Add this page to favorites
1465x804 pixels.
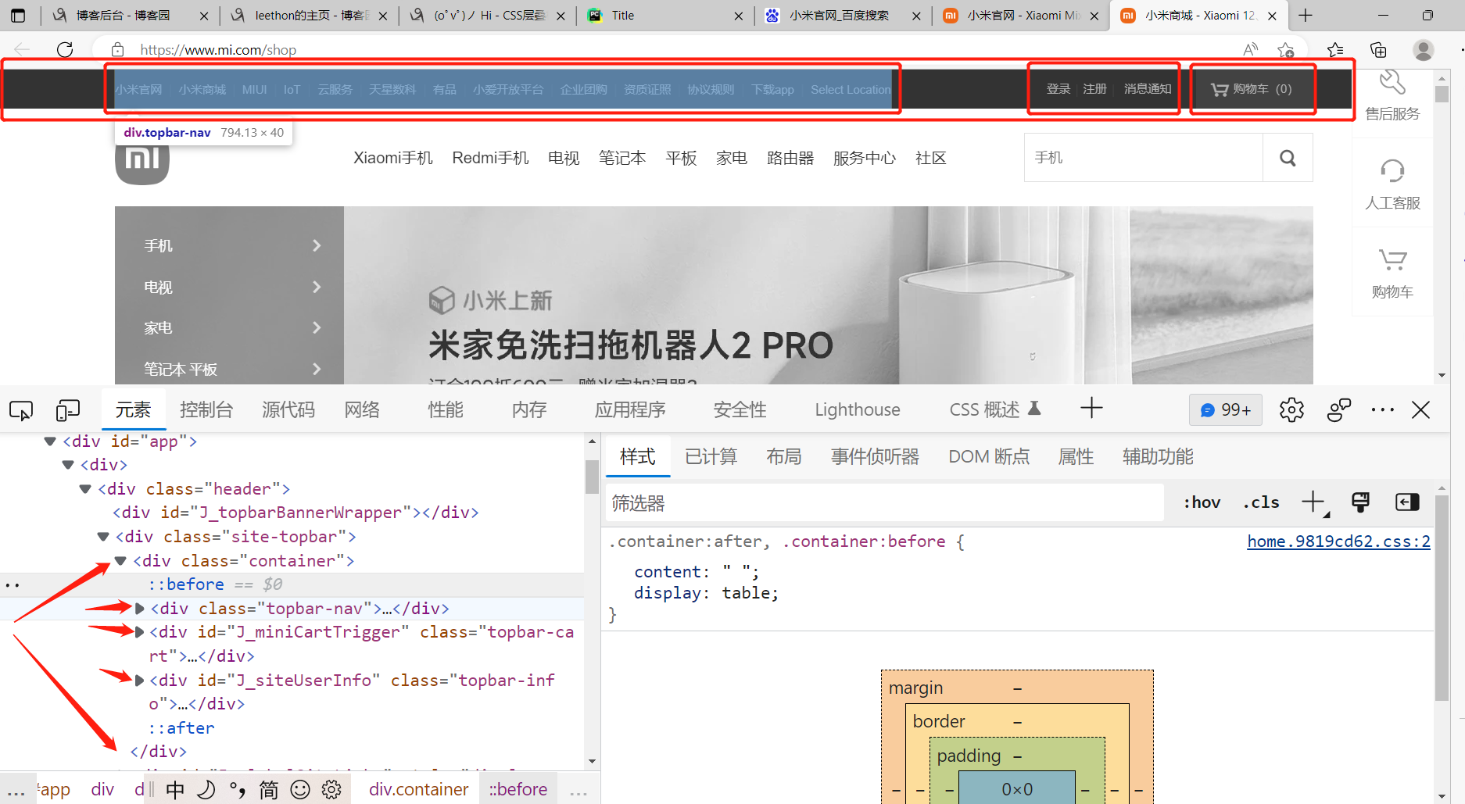[x=1286, y=49]
